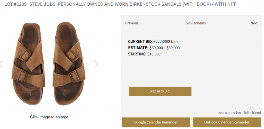Click the LOT #1239 number in heading
264x129 pixels.
(x=15, y=4)
